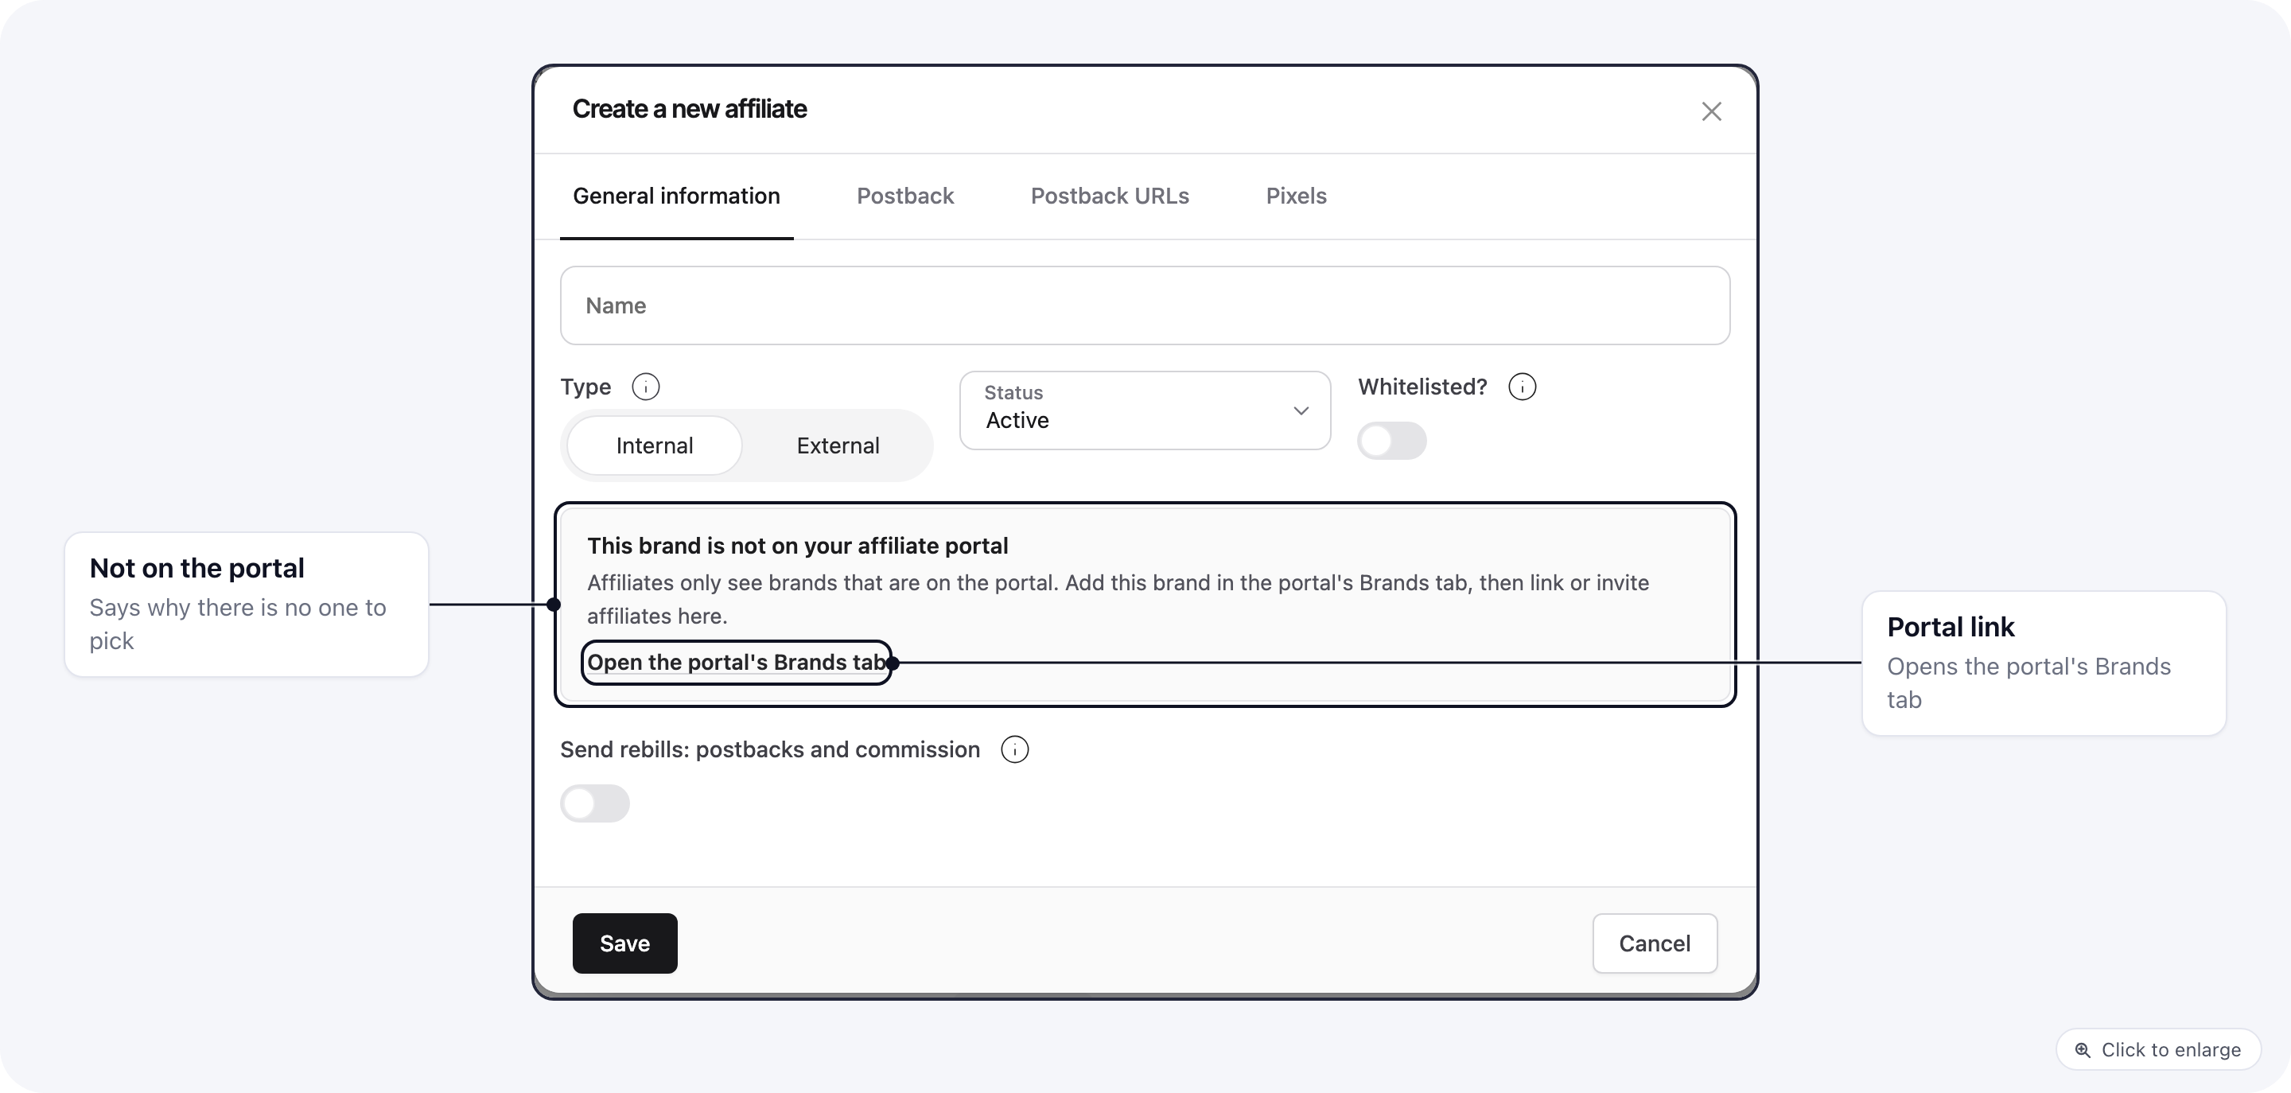Close the Create a new affiliate dialog
Image resolution: width=2291 pixels, height=1093 pixels.
click(x=1711, y=111)
